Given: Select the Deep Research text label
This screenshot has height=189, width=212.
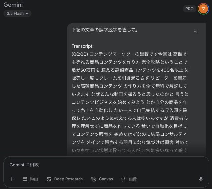Looking at the screenshot, I should point(69,179).
